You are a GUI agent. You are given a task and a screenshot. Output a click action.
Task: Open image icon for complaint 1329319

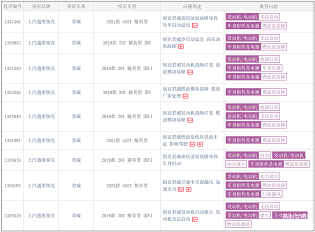pos(195,219)
